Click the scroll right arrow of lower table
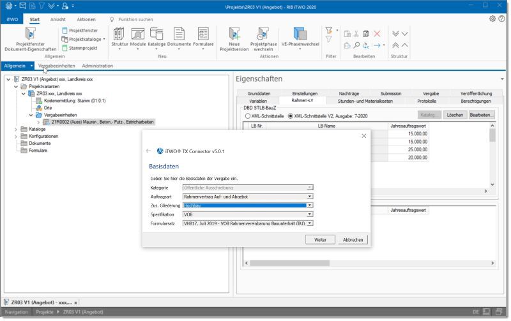 coord(492,263)
